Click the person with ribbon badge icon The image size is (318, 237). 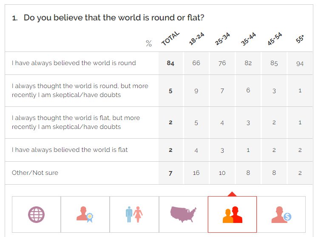coord(85,214)
